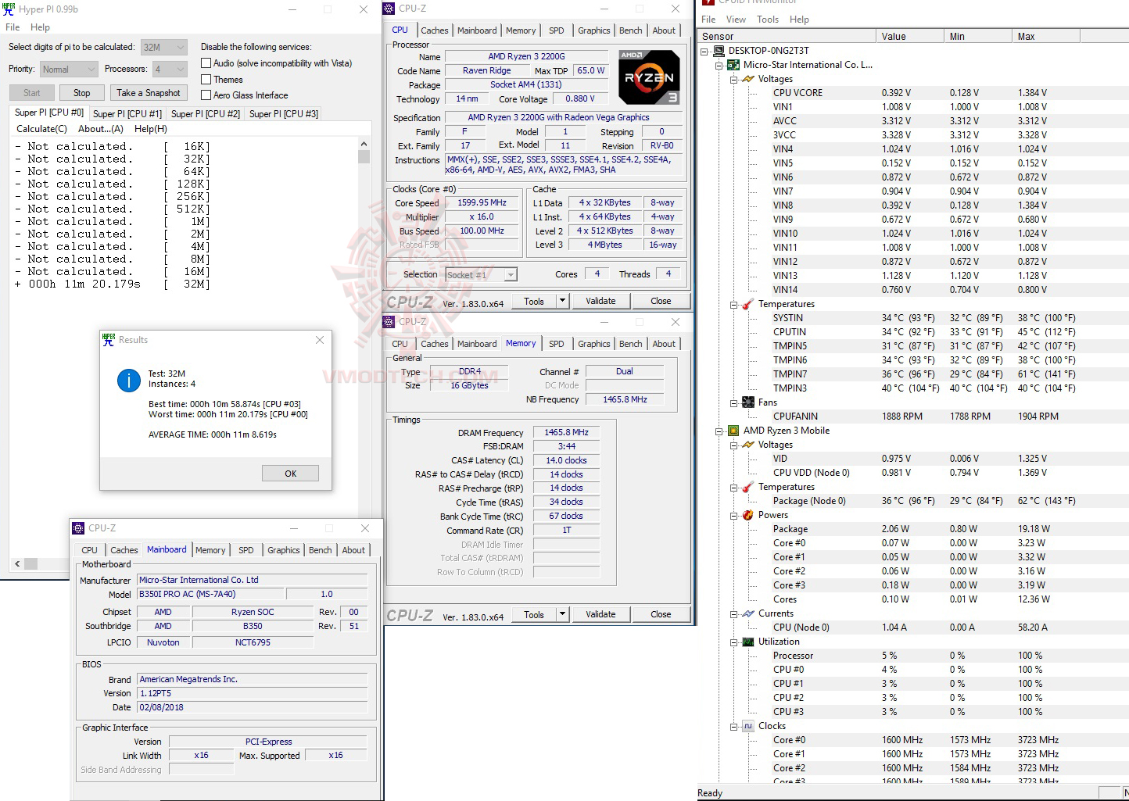Click Validate in the CPU-Z CPU window
The image size is (1129, 801).
(600, 301)
